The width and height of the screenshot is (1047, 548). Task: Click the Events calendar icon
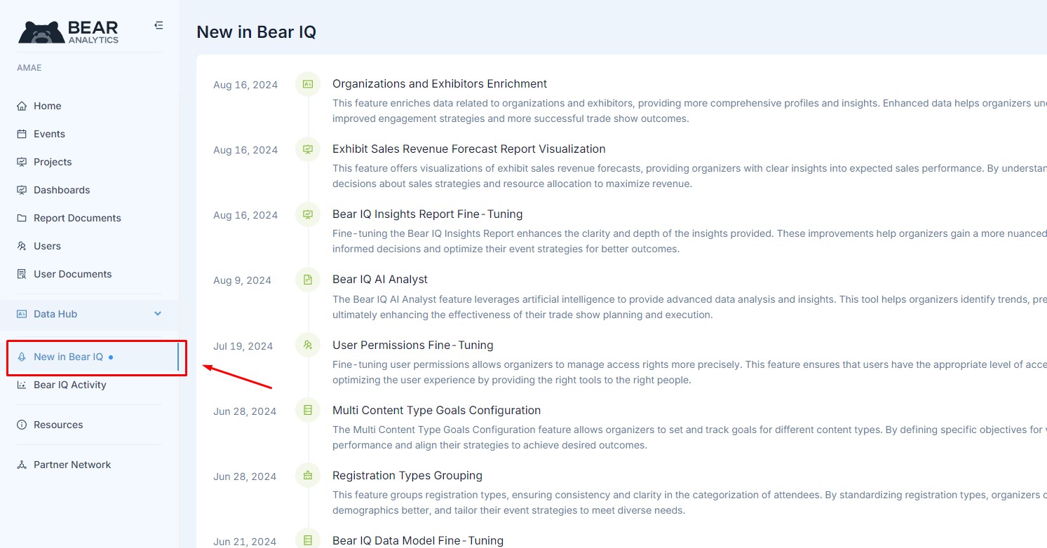[x=22, y=134]
